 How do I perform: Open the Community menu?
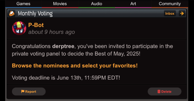coord(170,4)
